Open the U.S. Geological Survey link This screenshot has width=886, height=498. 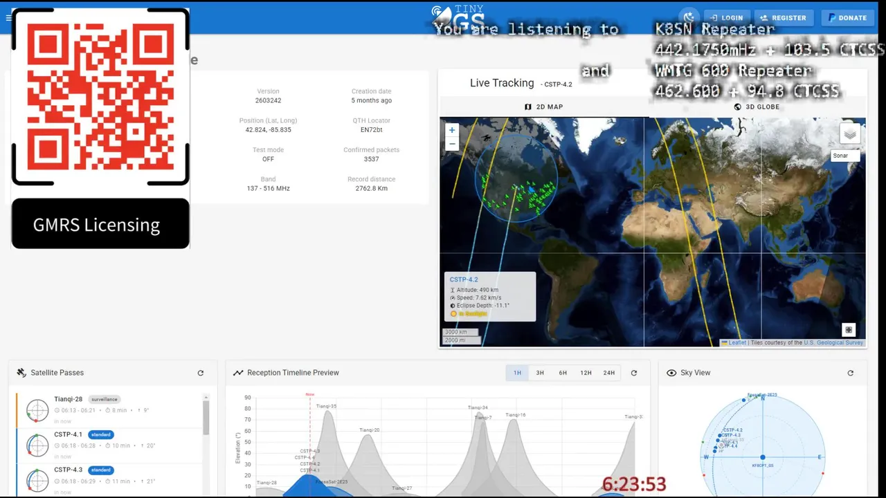(x=833, y=343)
